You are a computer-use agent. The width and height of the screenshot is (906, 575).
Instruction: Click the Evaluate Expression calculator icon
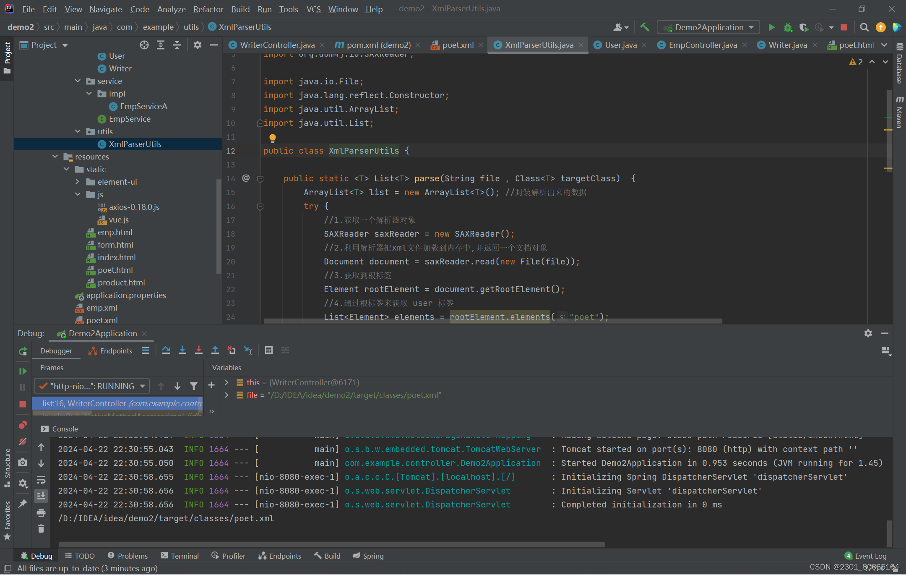(269, 350)
